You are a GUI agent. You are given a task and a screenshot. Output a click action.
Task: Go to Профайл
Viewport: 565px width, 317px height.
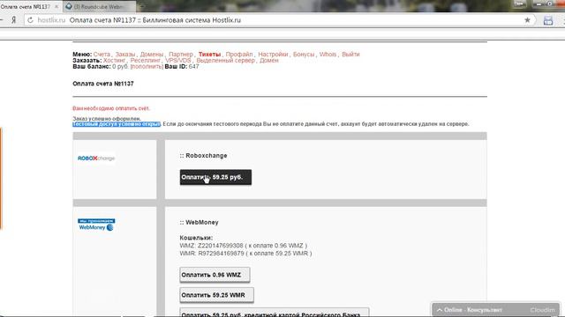click(x=239, y=55)
